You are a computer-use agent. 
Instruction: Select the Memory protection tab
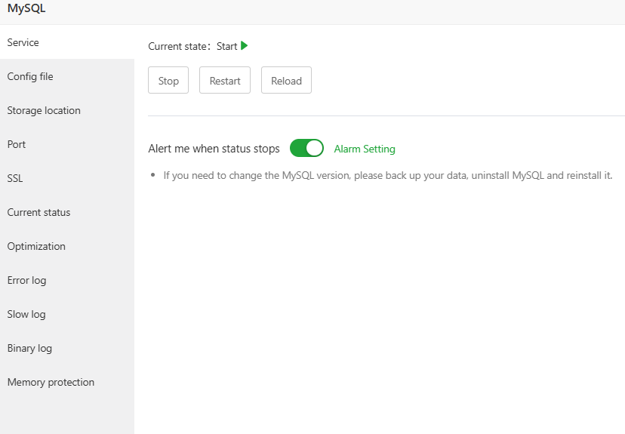pyautogui.click(x=51, y=383)
